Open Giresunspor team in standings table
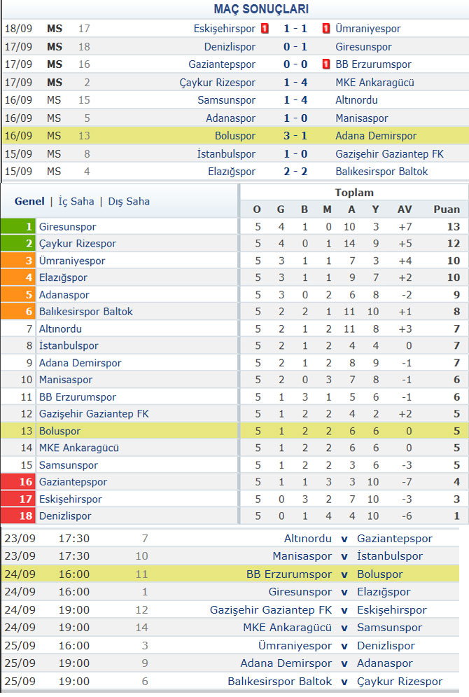This screenshot has width=469, height=697. [x=67, y=227]
